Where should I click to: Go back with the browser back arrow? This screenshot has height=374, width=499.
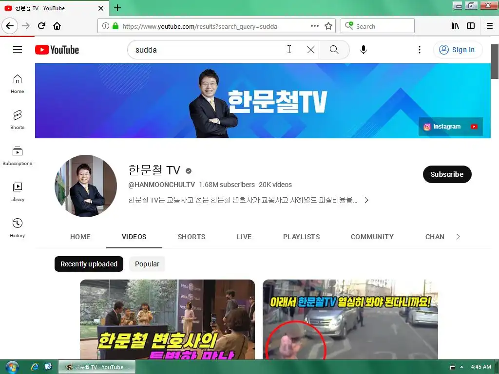10,26
